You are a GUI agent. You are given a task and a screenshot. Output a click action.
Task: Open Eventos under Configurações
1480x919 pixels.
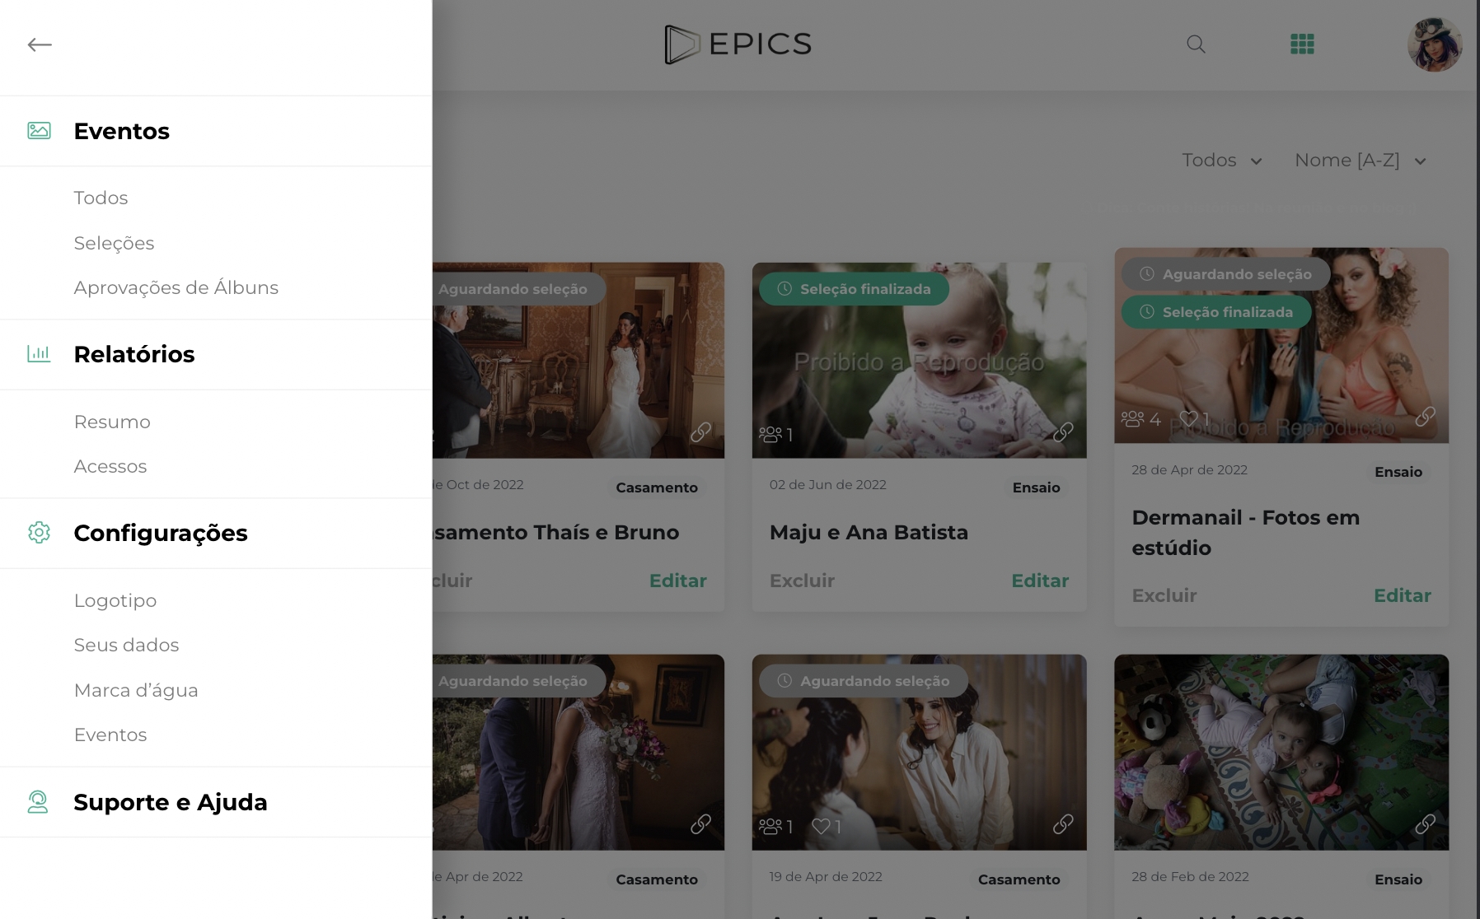110,735
